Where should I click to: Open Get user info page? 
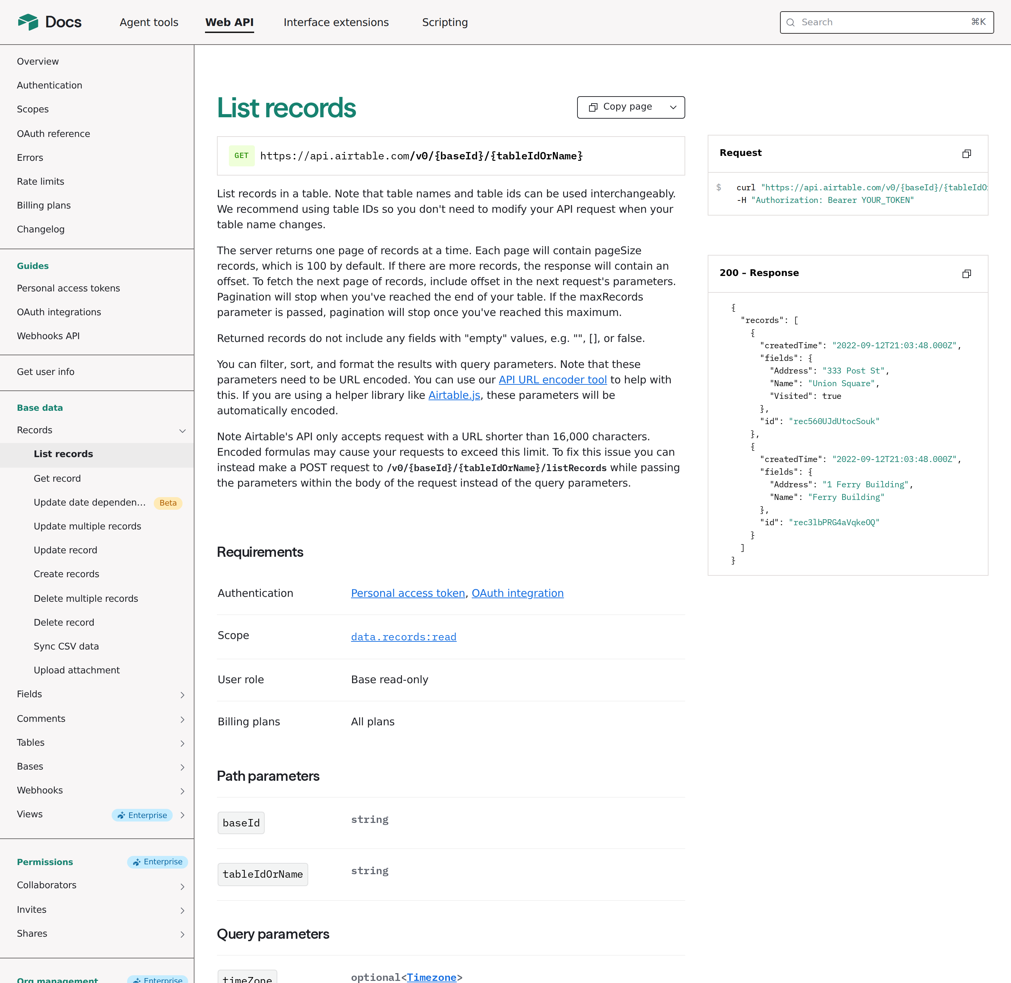pyautogui.click(x=45, y=372)
